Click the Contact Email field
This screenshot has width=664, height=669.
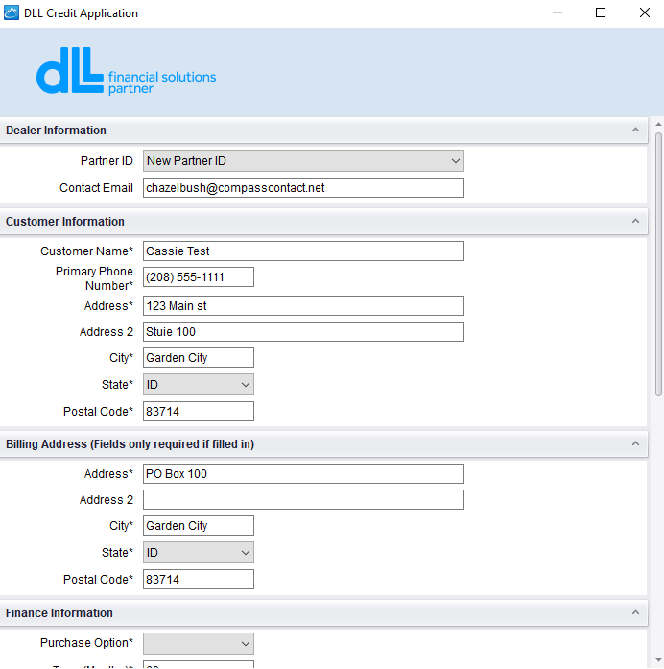(x=303, y=188)
